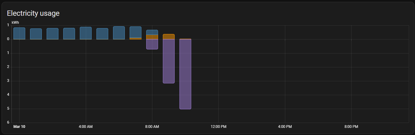Click the "0" y-axis baseline label
415x135 pixels.
pos(8,39)
